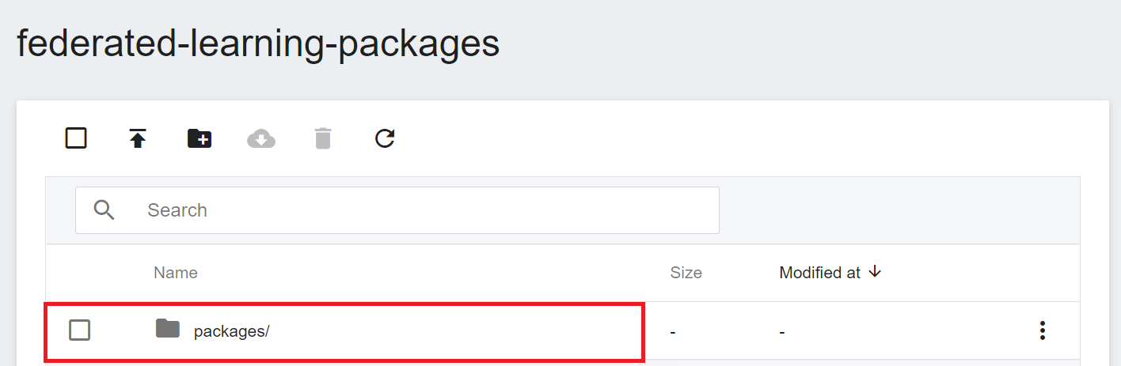Open the three-dot menu for packages/
The width and height of the screenshot is (1121, 366).
click(x=1043, y=330)
